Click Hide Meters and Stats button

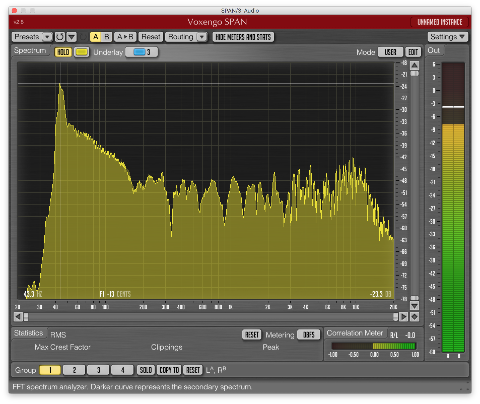pos(243,37)
